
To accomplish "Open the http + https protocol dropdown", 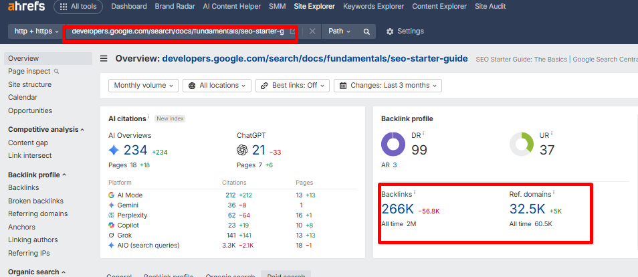I will pos(37,31).
